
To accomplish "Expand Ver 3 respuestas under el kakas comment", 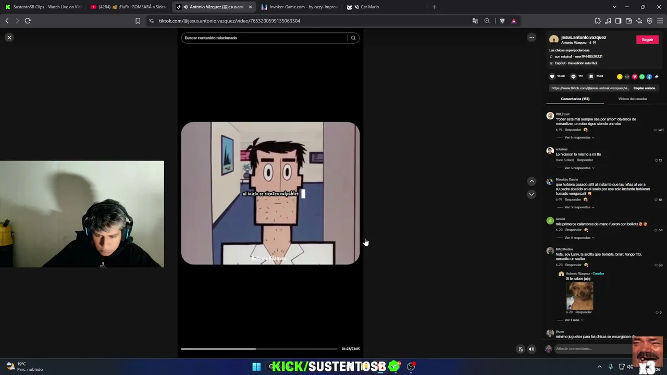I will pos(579,168).
